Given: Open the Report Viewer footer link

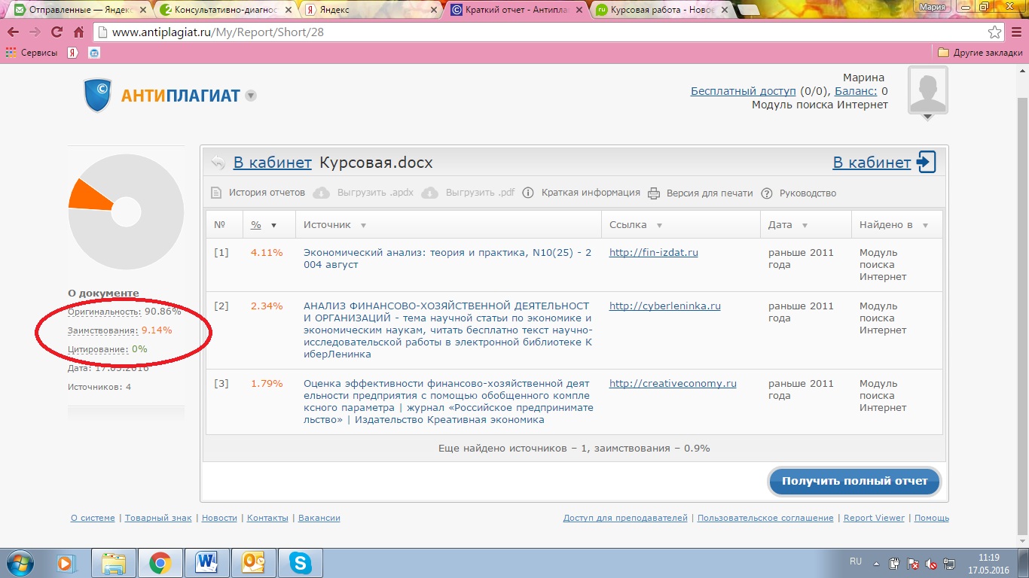Looking at the screenshot, I should tap(874, 518).
